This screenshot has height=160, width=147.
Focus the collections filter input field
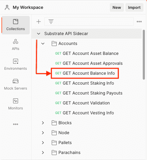[x=89, y=22]
